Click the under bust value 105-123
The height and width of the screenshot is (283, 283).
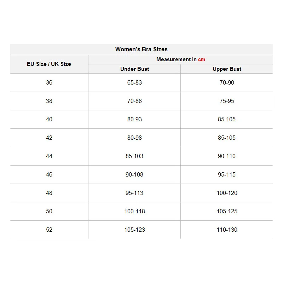click(134, 230)
